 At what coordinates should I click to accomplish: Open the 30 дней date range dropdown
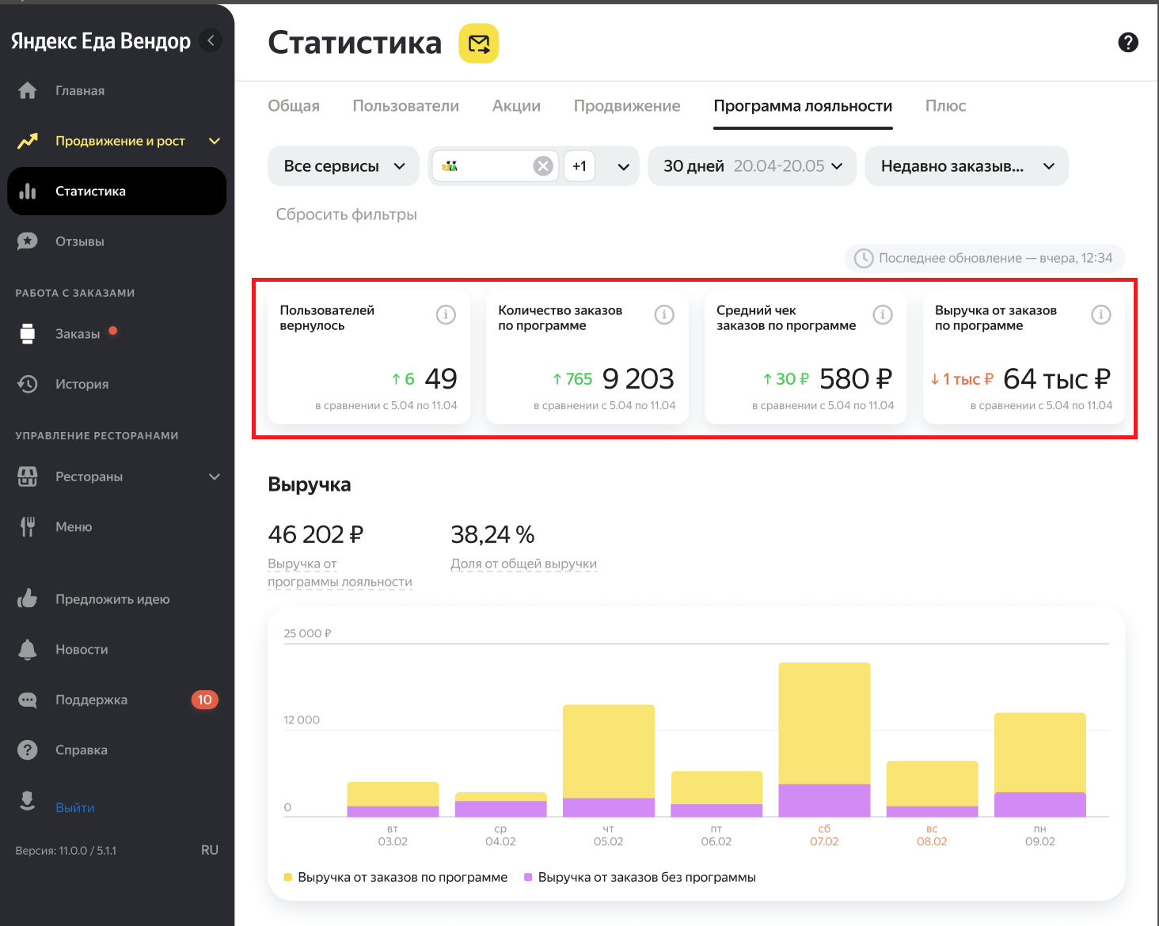point(751,166)
